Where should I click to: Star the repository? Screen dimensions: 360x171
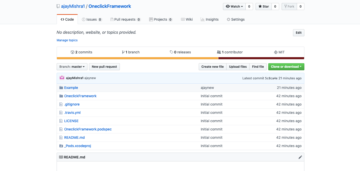point(264,7)
